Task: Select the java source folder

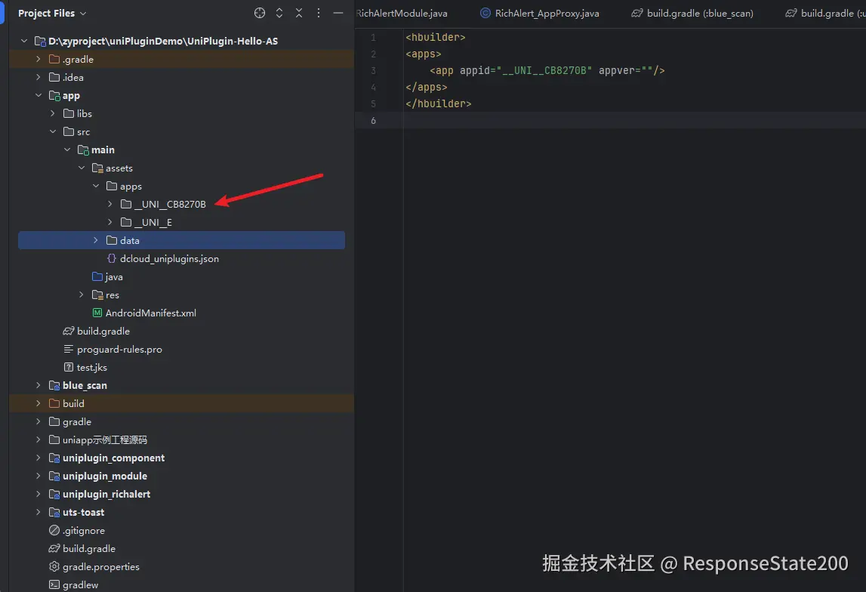Action: (114, 276)
